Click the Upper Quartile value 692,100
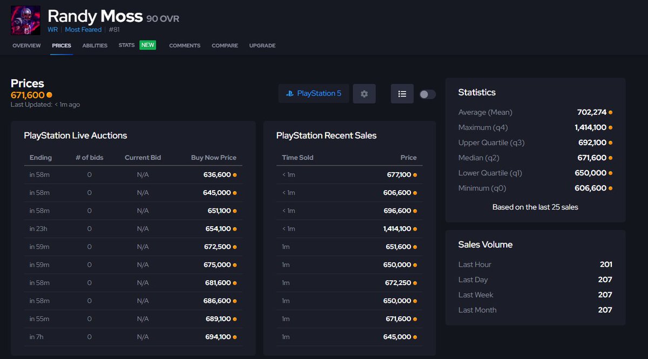Viewport: 648px width, 359px height. coord(593,143)
